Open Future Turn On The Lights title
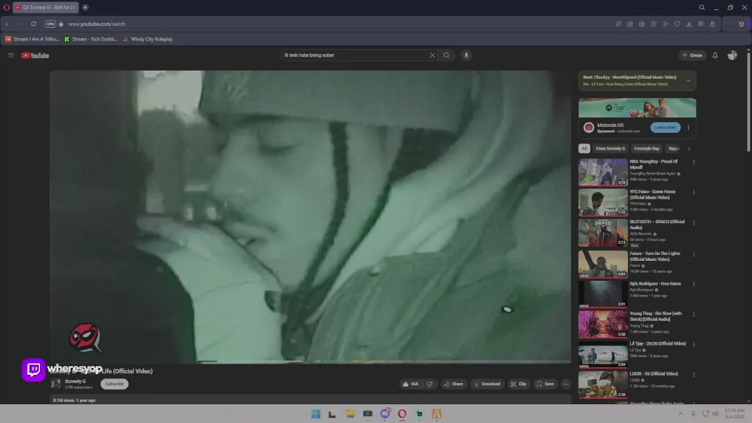This screenshot has width=752, height=423. [655, 256]
